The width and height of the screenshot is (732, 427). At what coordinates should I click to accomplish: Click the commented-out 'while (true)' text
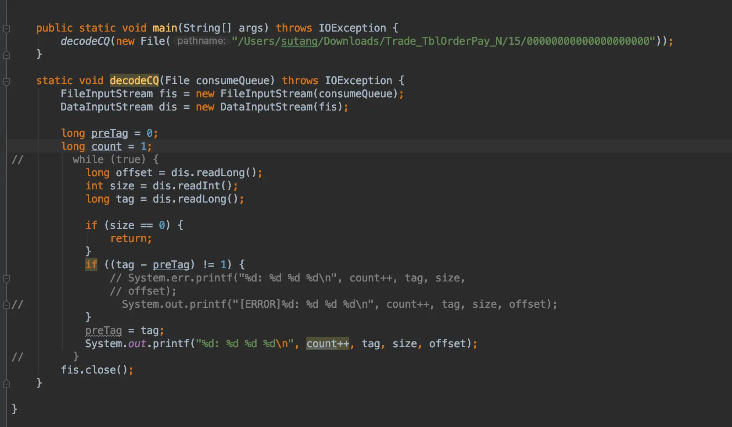(109, 160)
